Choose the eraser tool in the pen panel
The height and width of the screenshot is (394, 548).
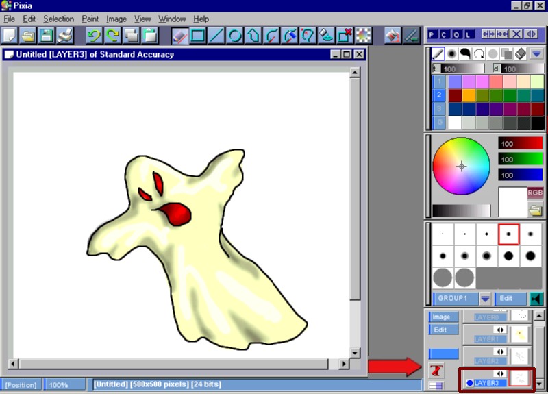(x=519, y=53)
